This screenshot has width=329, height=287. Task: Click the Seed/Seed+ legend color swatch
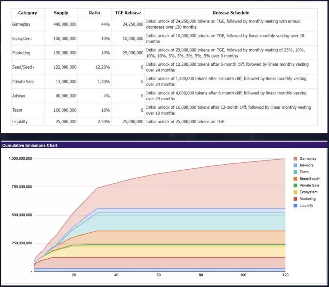[295, 179]
